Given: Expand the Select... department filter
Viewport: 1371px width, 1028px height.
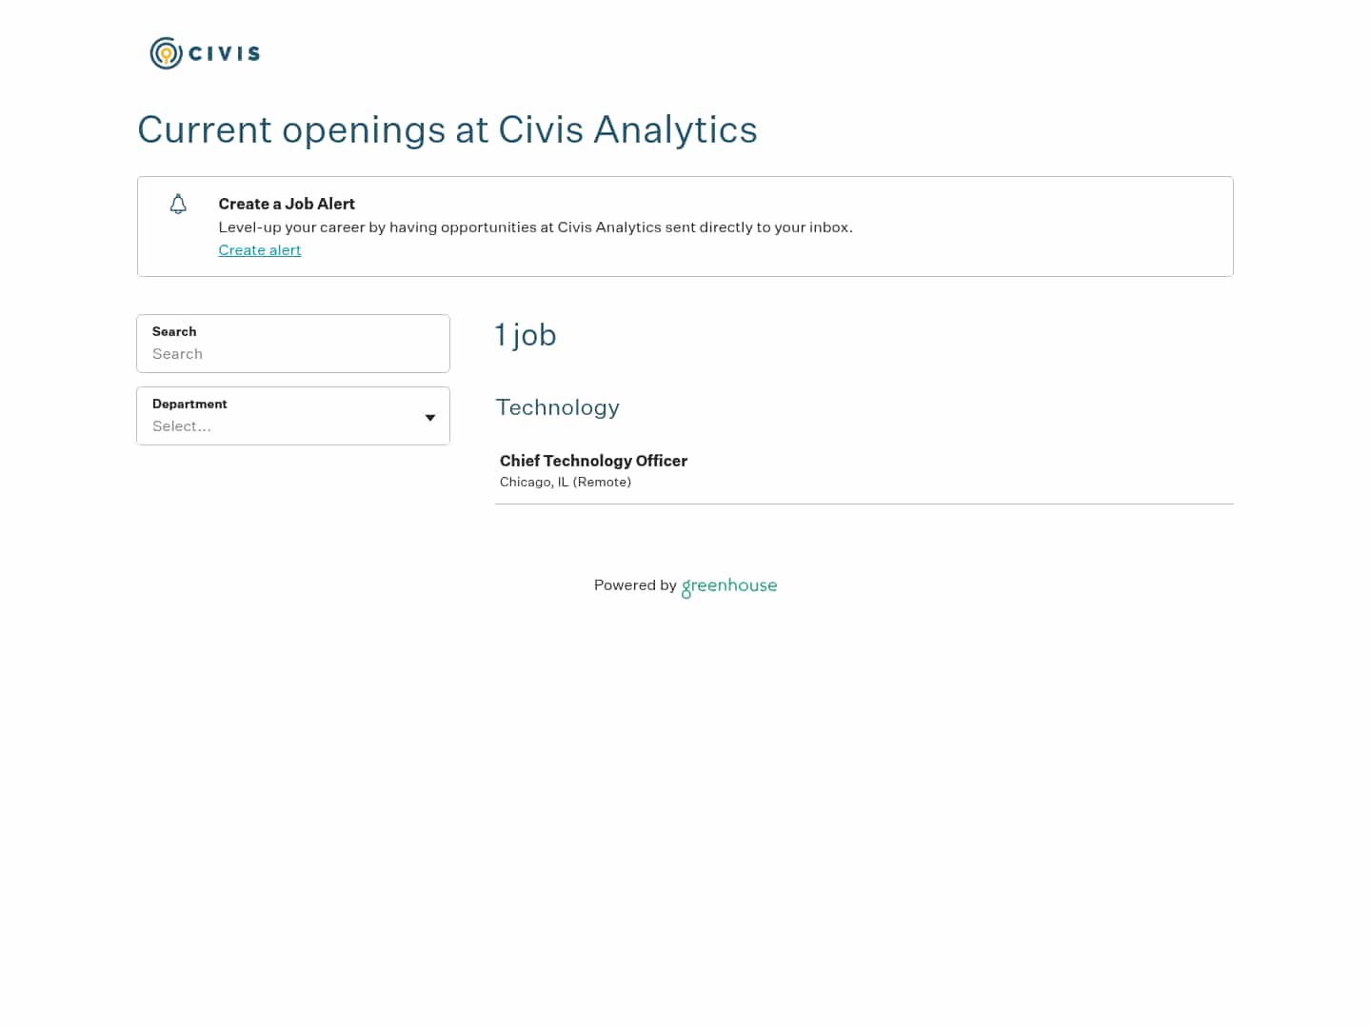Looking at the screenshot, I should [292, 426].
